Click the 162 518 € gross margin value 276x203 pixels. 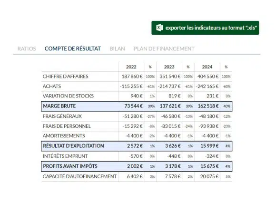[208, 106]
